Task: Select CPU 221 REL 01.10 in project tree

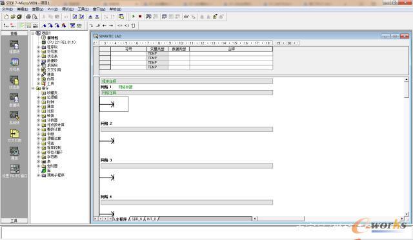Action: pyautogui.click(x=61, y=42)
